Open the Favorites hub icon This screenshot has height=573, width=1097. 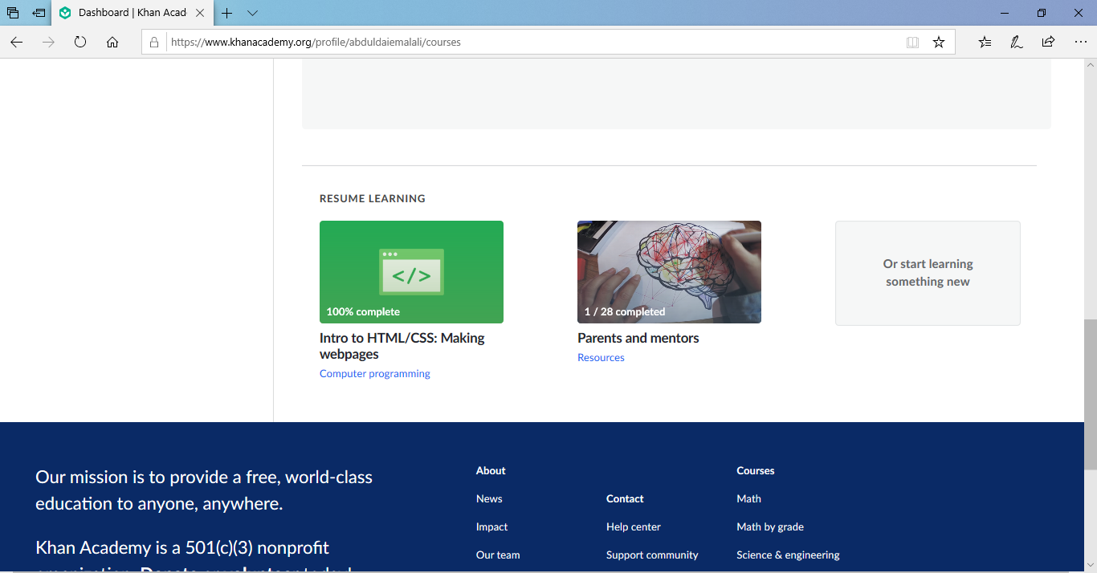pos(985,43)
